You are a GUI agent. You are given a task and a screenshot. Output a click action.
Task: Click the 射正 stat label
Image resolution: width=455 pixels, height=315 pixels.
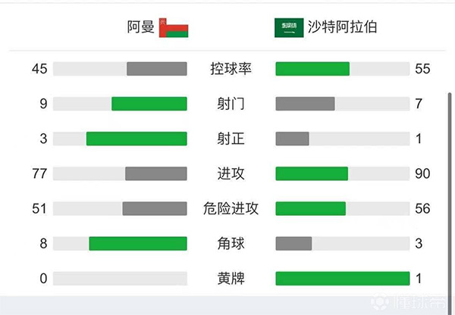tap(231, 139)
